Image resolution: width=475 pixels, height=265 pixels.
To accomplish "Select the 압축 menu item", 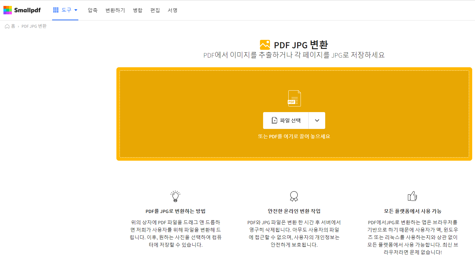I will (x=92, y=10).
